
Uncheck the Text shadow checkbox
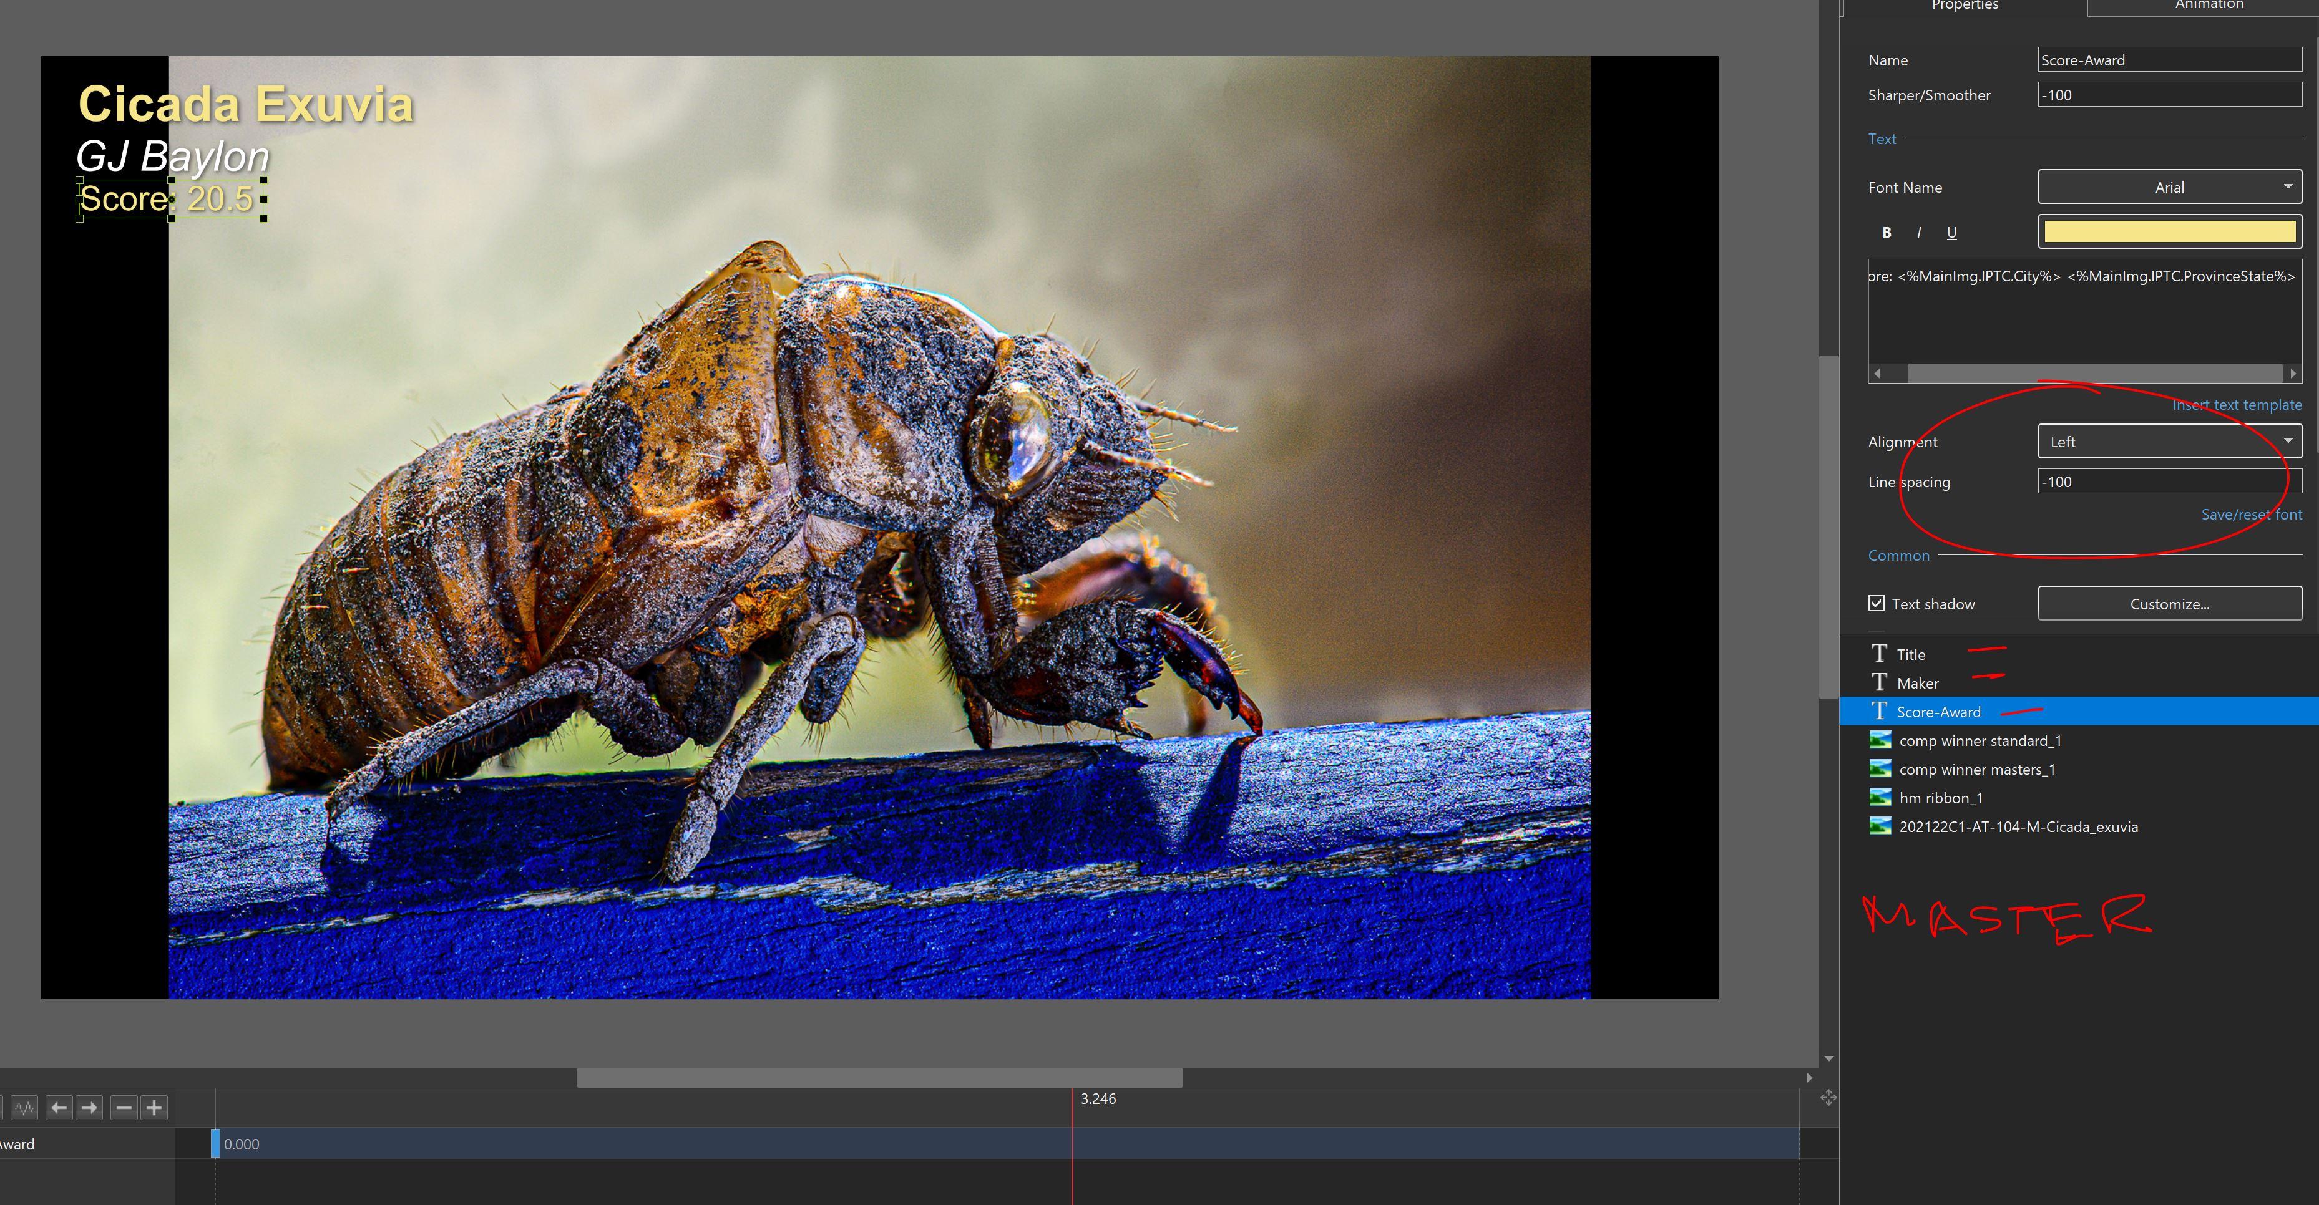(1876, 604)
